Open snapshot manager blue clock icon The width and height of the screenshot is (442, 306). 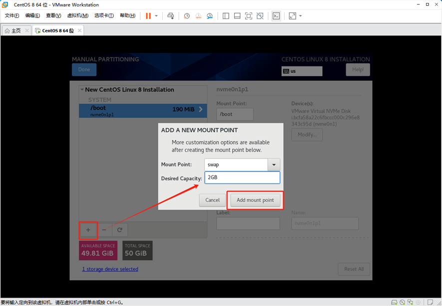pos(209,16)
